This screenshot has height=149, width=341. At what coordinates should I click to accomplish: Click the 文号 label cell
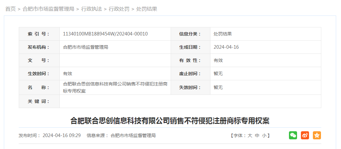coord(39,60)
